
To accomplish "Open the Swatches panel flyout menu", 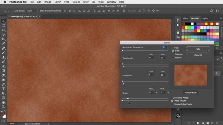I will 221,18.
